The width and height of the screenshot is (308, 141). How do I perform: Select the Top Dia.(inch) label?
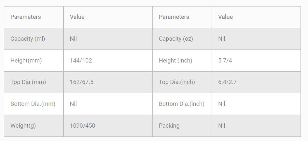click(177, 82)
